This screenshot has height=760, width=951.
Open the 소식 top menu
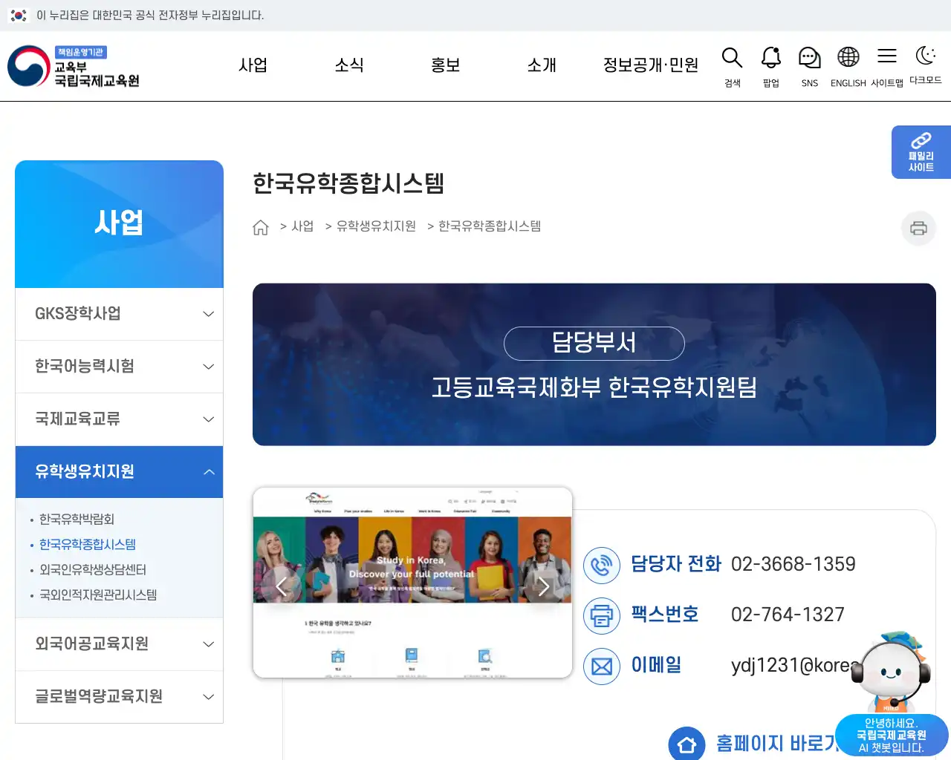coord(349,65)
